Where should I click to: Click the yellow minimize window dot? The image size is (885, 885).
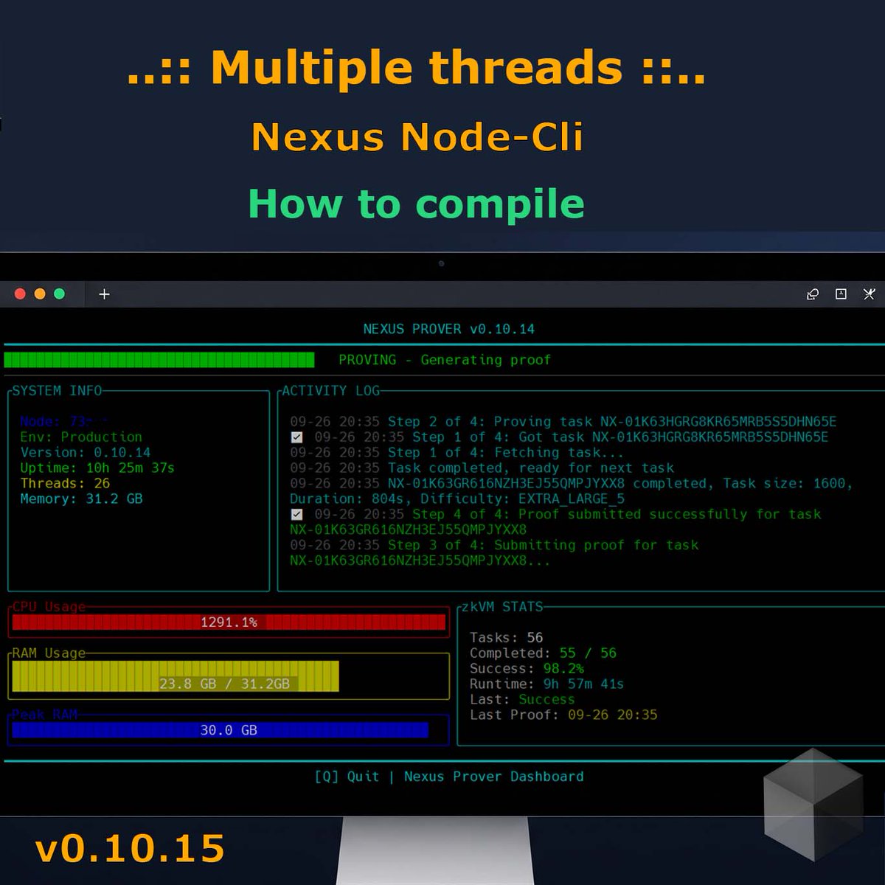click(40, 294)
